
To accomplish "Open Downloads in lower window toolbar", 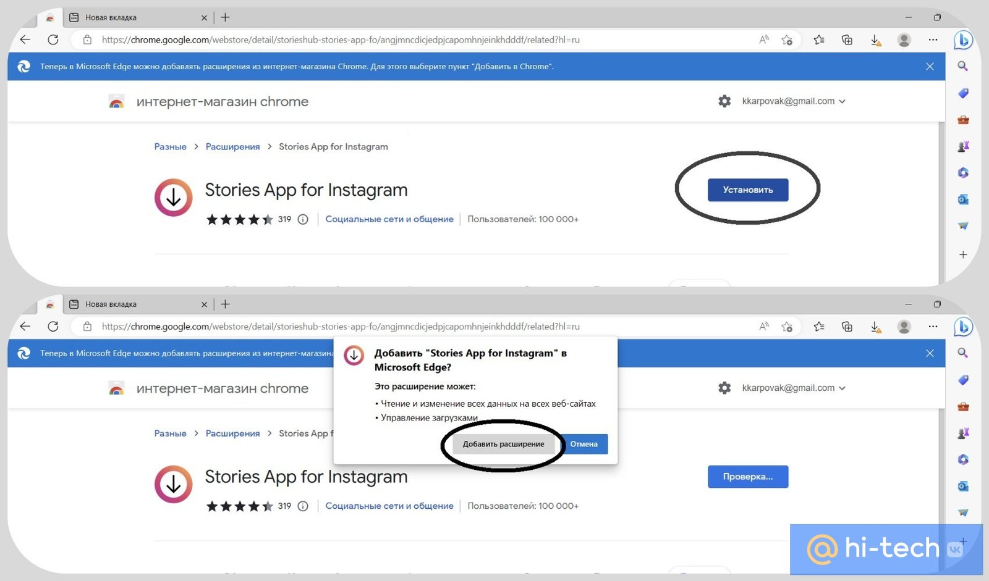I will pos(876,327).
